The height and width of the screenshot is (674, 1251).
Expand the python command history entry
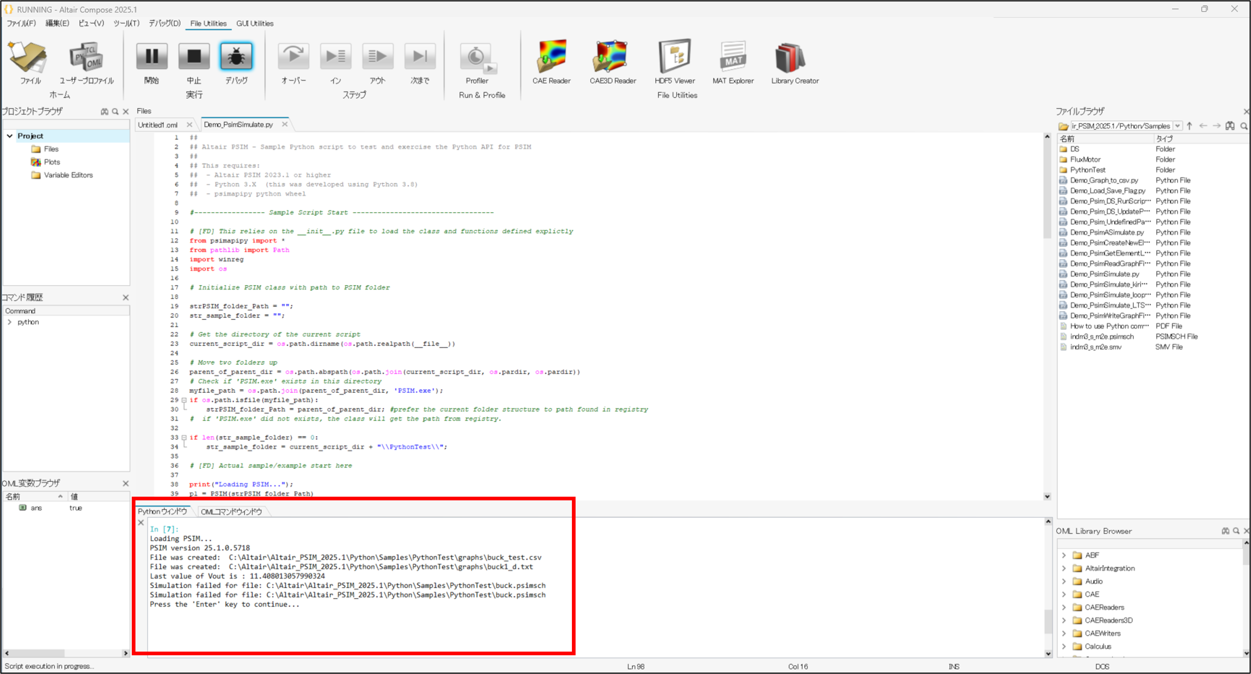[10, 322]
